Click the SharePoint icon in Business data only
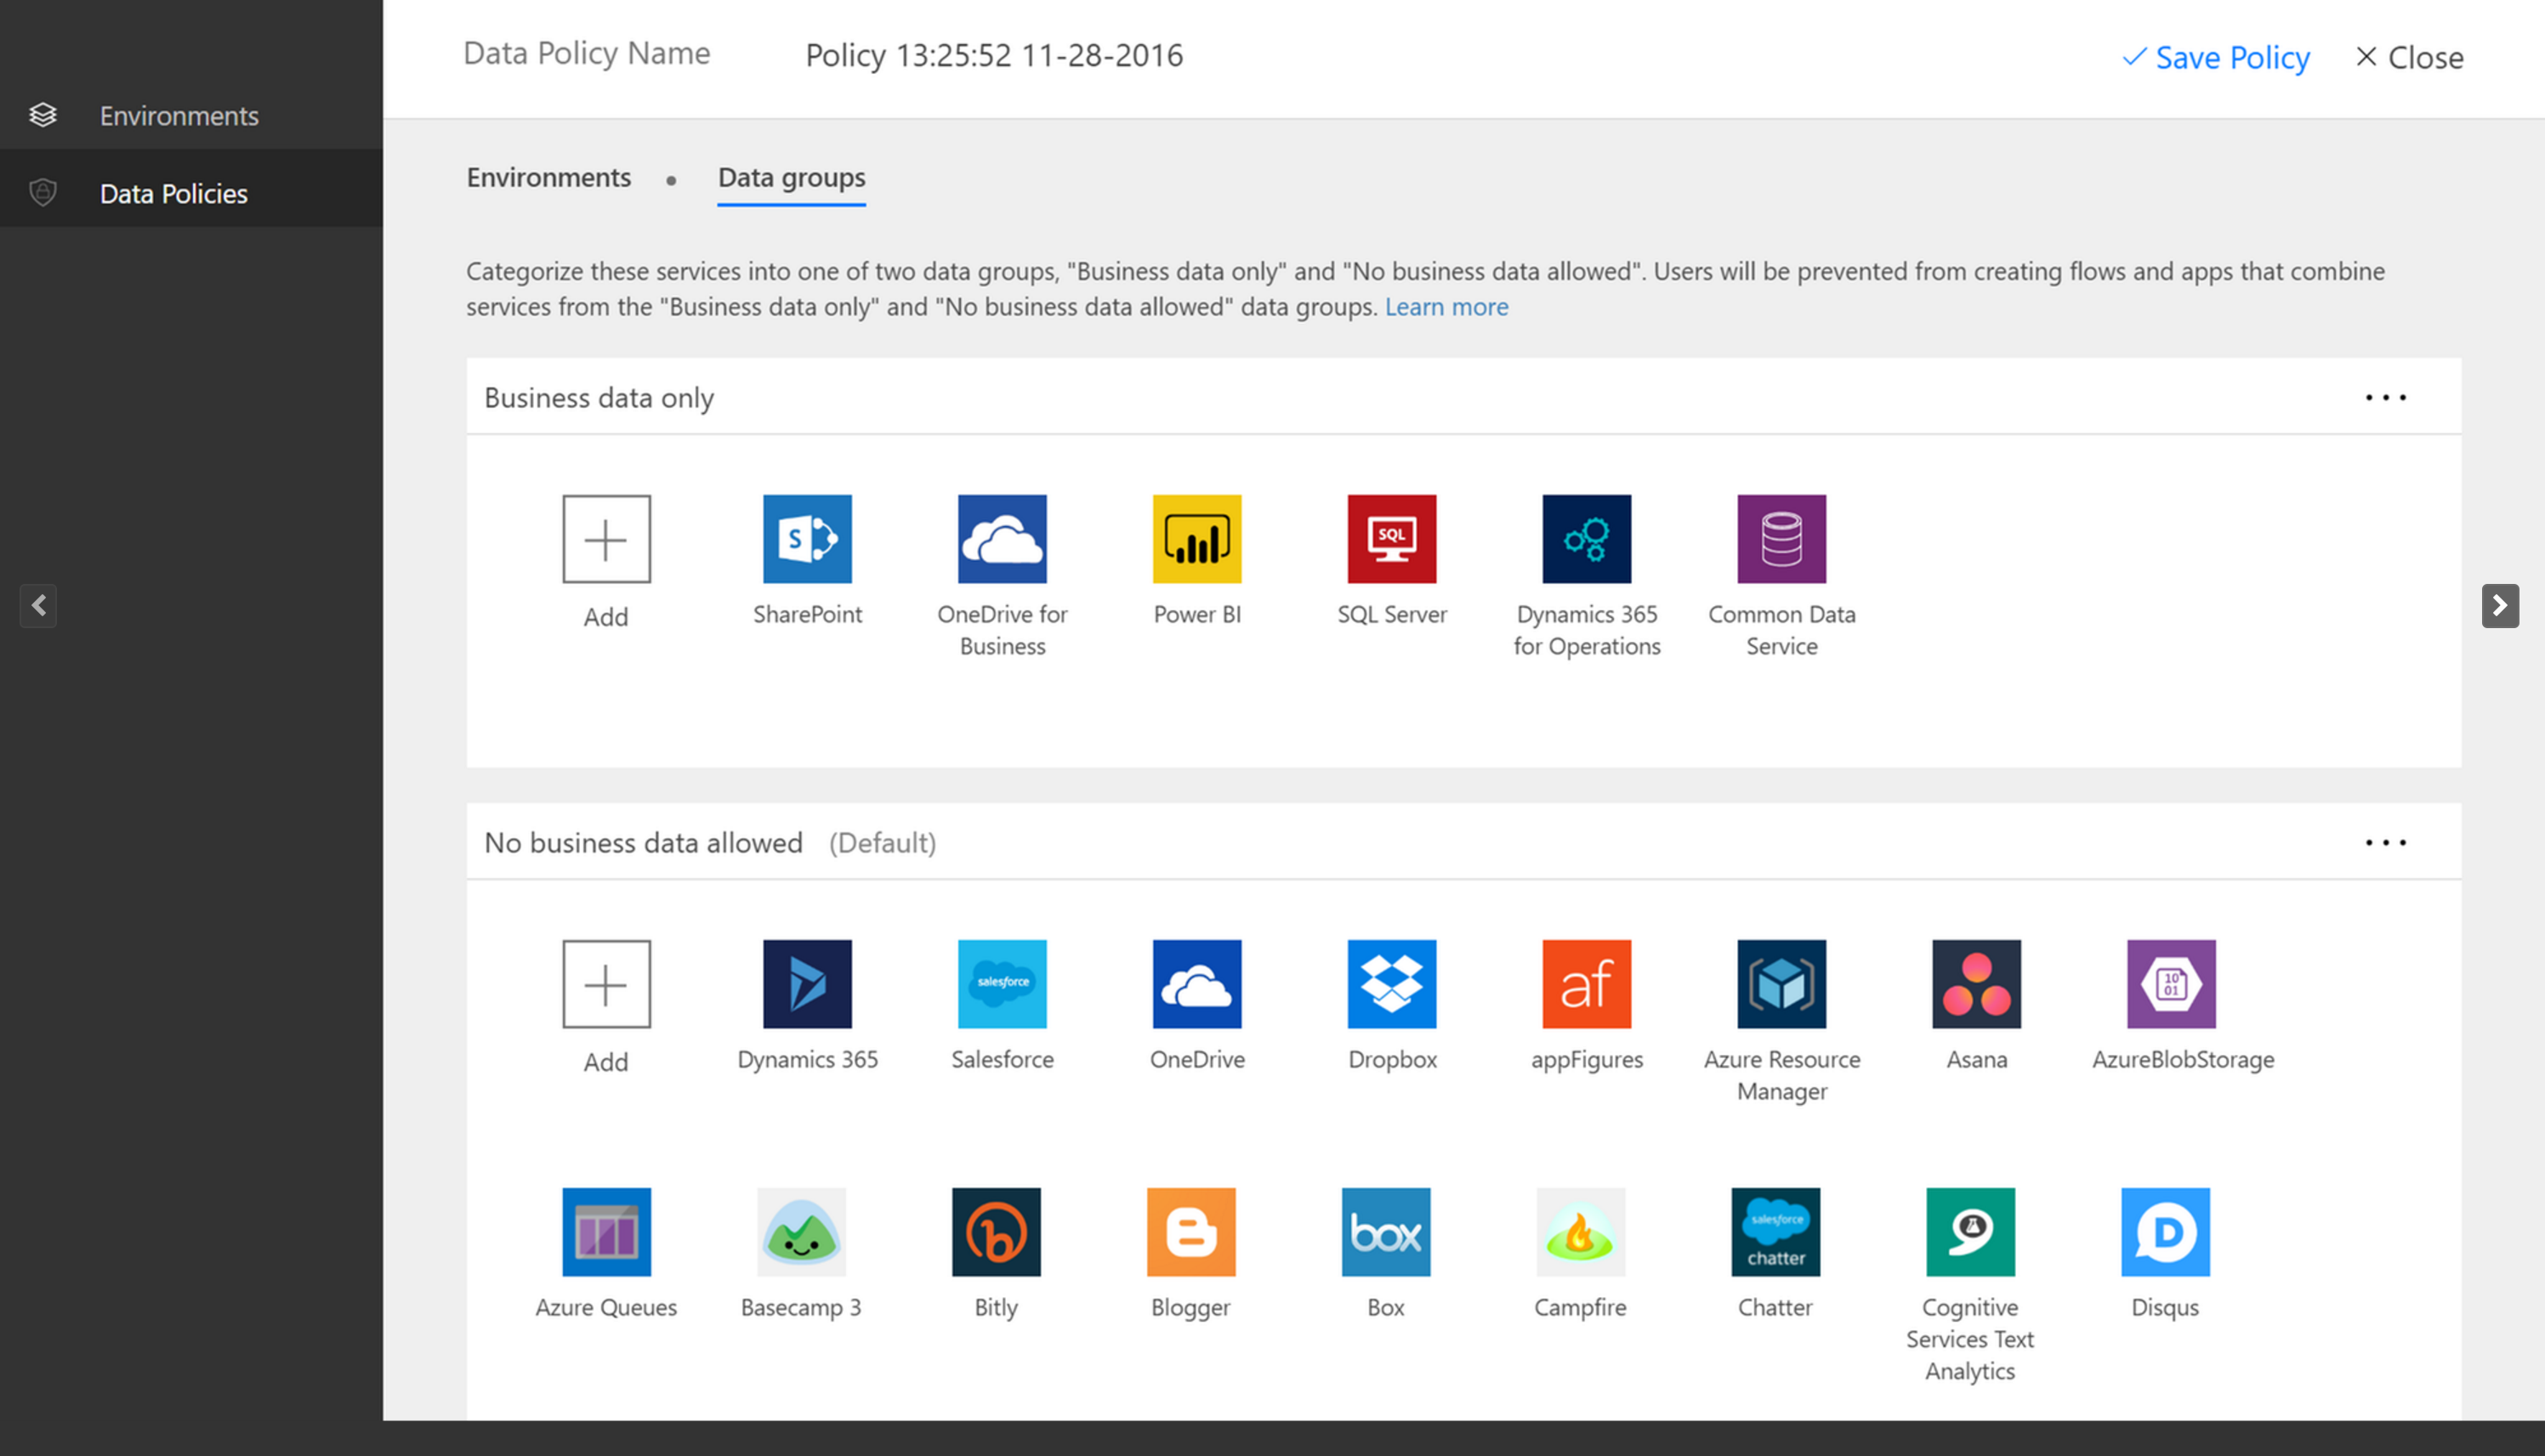The width and height of the screenshot is (2545, 1456). [x=806, y=538]
